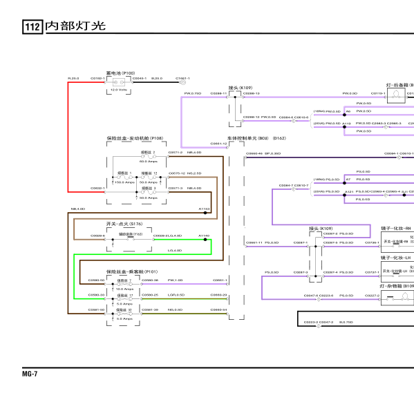Click the A7 splice dot
The height and width of the screenshot is (411, 414).
[344, 183]
